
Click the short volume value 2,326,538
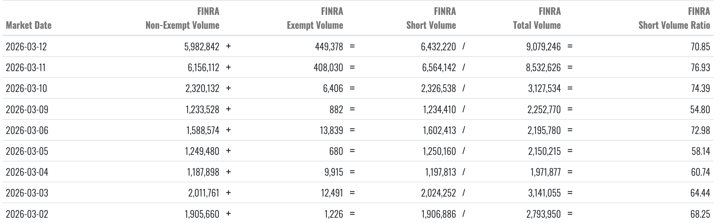[438, 88]
